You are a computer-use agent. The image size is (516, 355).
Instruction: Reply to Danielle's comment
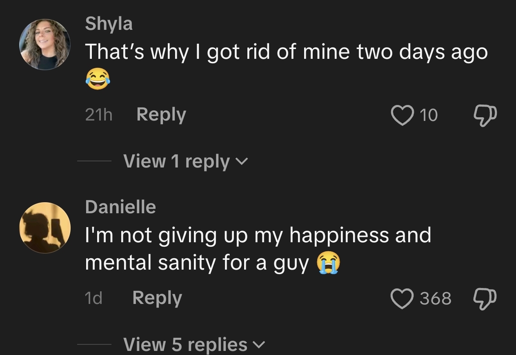click(x=157, y=299)
